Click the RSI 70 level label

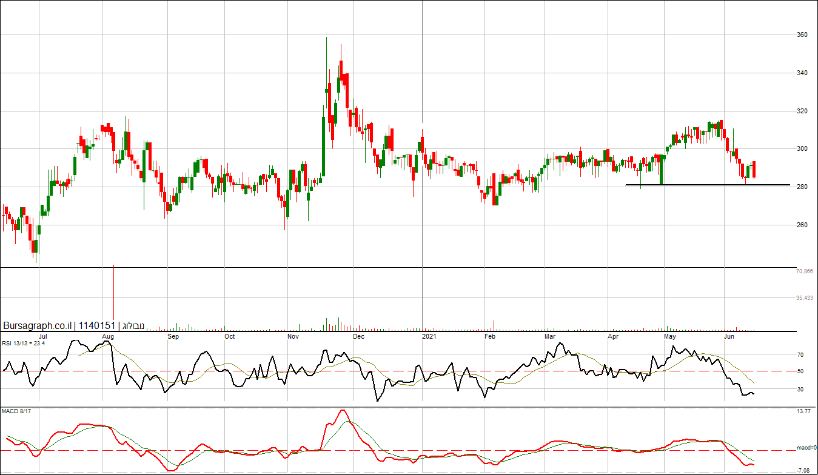[x=800, y=355]
